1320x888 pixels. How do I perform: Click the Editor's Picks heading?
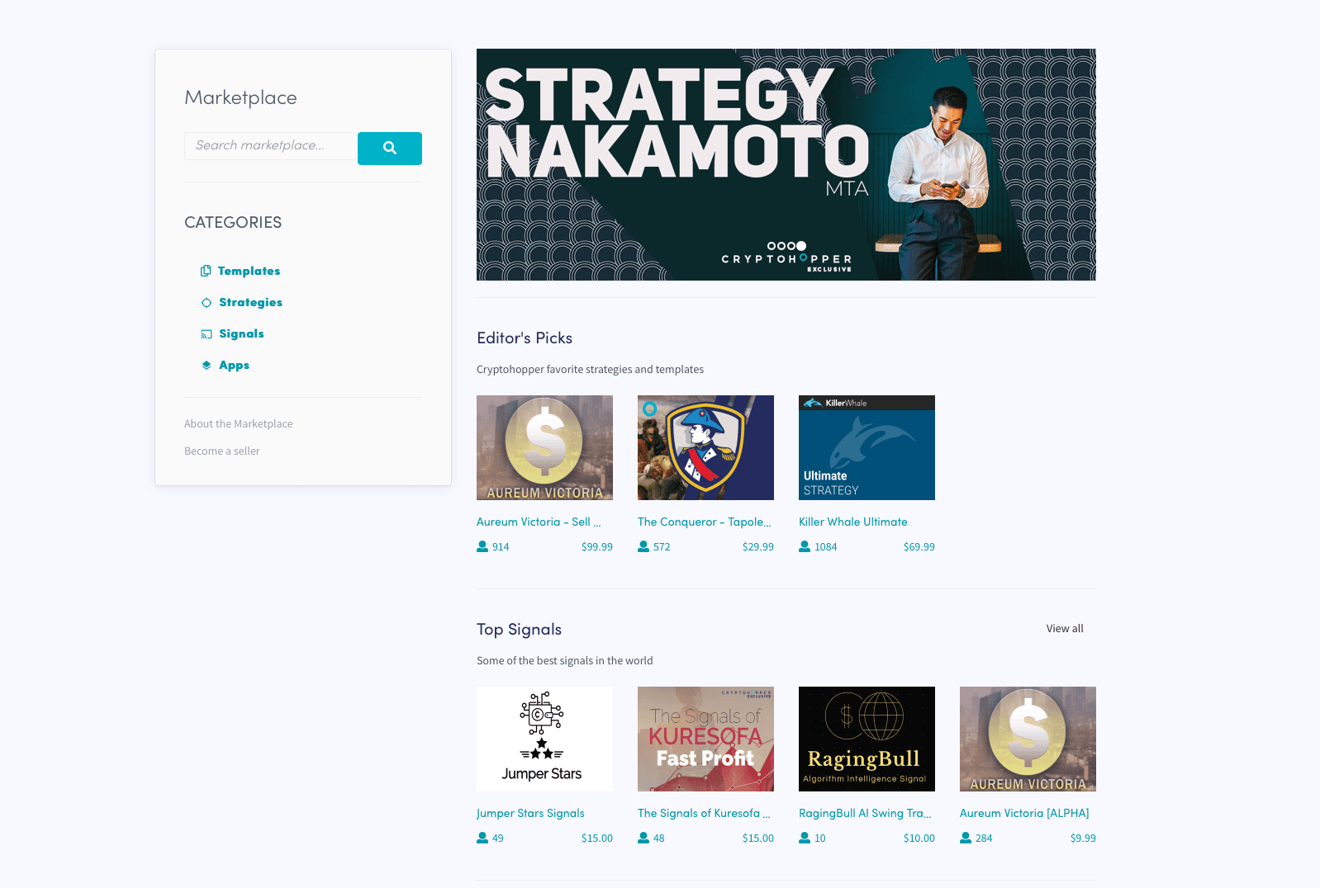pyautogui.click(x=525, y=338)
